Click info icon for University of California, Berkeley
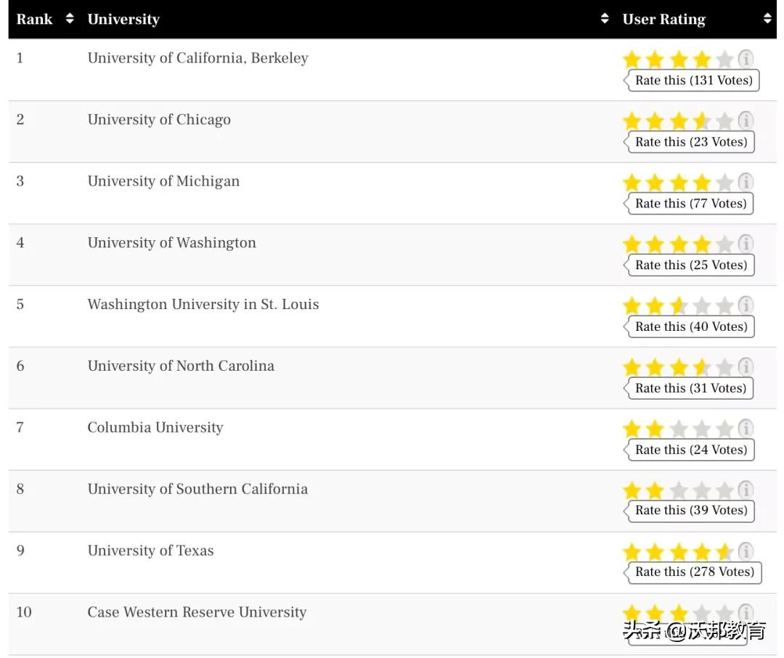 point(746,59)
